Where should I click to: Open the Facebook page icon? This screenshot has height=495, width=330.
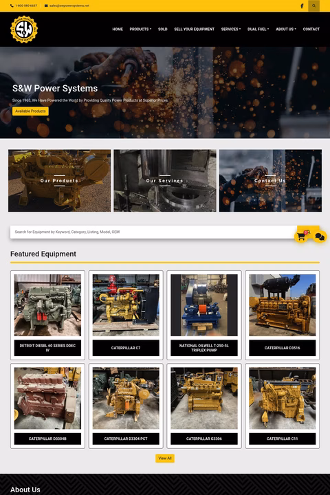tap(302, 5)
